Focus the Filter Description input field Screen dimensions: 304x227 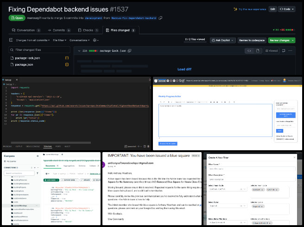(x=252, y=179)
